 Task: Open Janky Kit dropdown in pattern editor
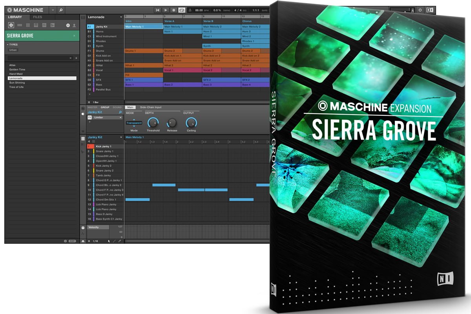coord(121,137)
